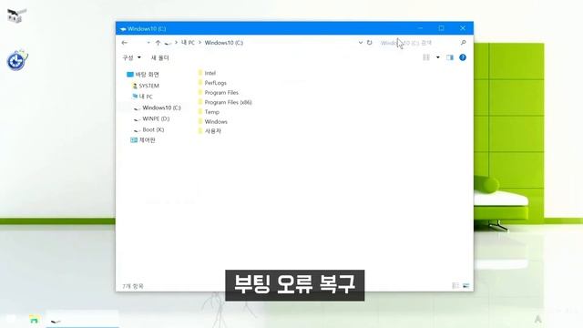Click the Windows folder icon

pyautogui.click(x=200, y=121)
